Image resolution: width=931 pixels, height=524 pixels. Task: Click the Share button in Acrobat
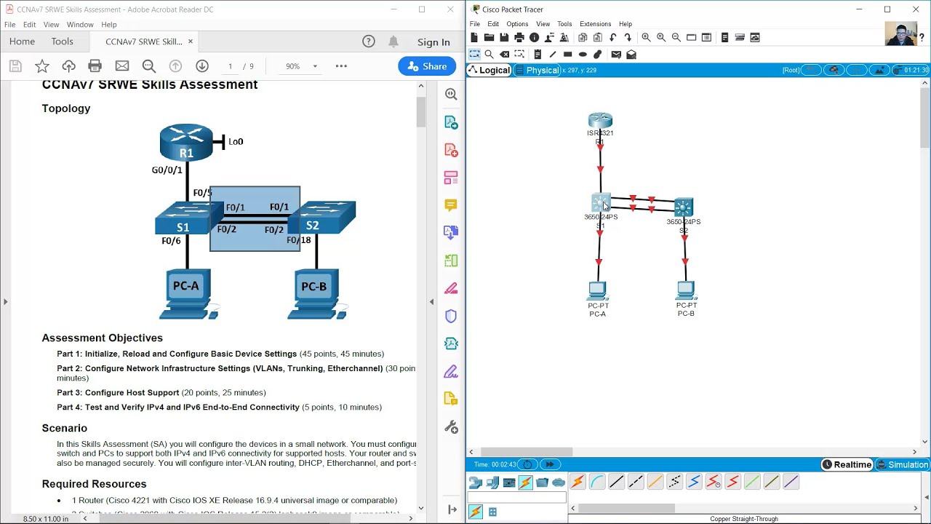[x=427, y=66]
